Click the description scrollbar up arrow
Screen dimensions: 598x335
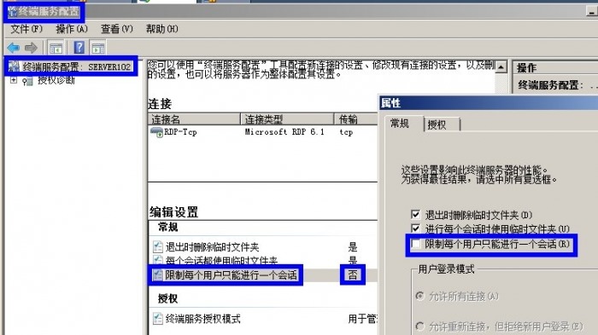point(501,67)
